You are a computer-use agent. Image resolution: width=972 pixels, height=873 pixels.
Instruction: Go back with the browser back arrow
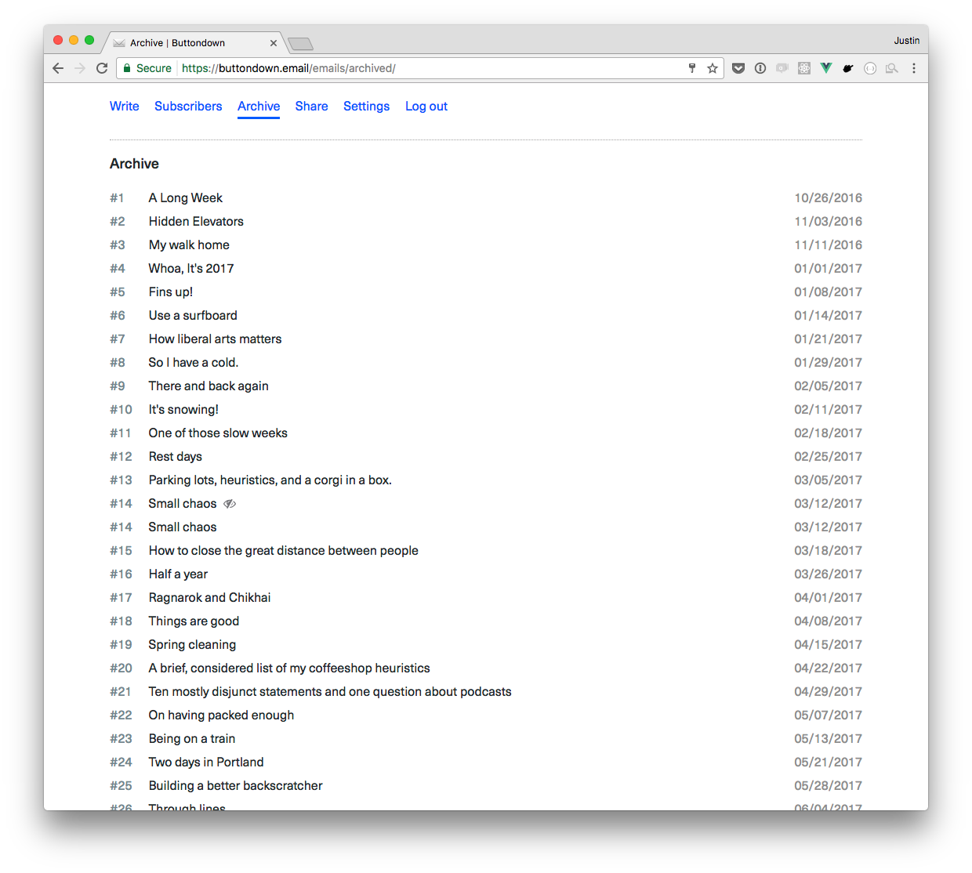(x=58, y=68)
